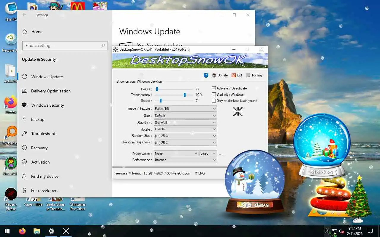Open the Deactivation dropdown showing None

(x=176, y=153)
